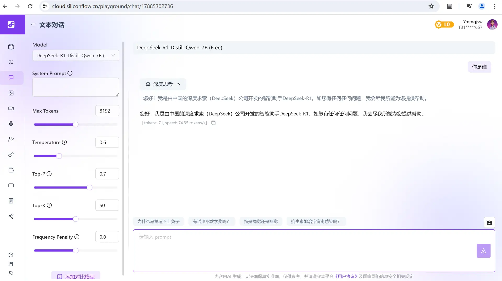Image resolution: width=502 pixels, height=281 pixels.
Task: Open the docs bookmark icon in sidebar
Action: pos(11,264)
